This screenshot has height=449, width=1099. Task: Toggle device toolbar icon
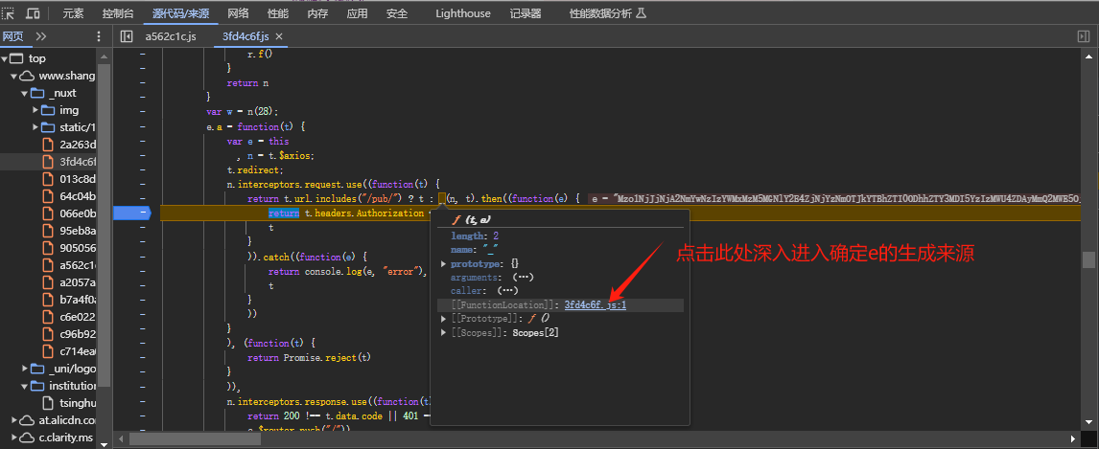tap(33, 13)
